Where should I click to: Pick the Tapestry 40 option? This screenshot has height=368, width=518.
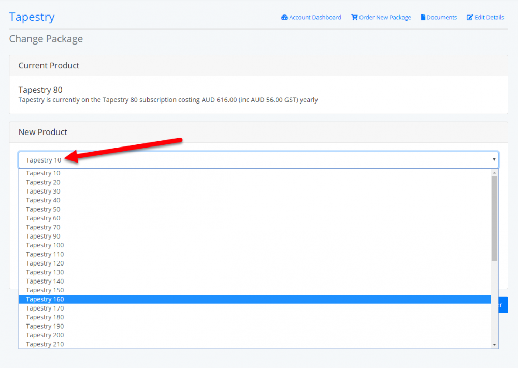254,200
